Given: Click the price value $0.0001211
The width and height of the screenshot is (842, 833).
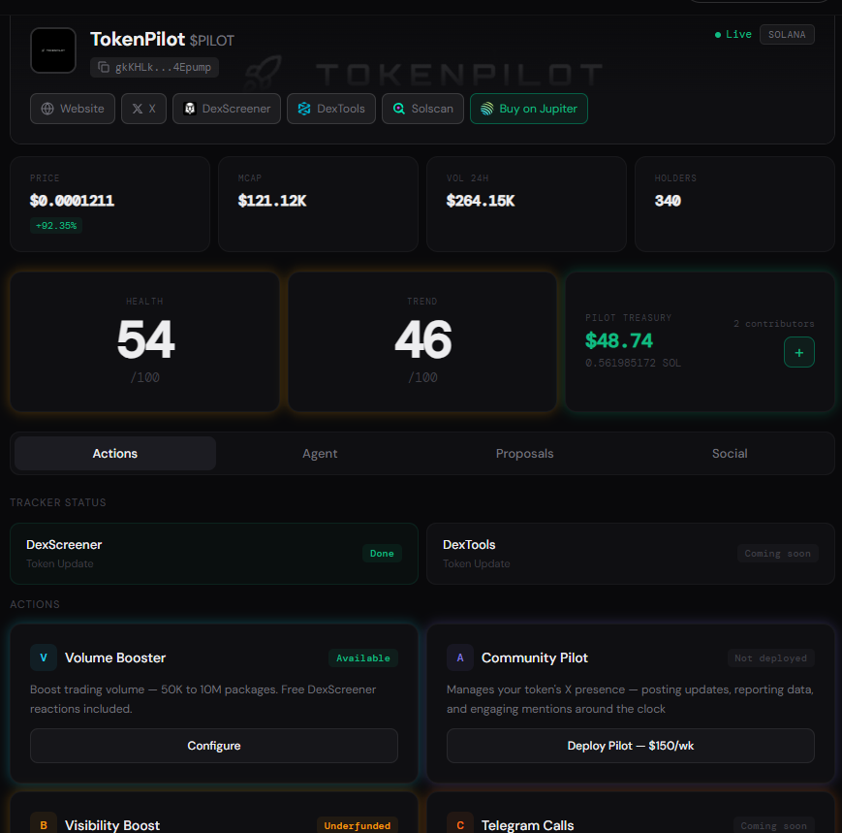Looking at the screenshot, I should click(x=72, y=201).
